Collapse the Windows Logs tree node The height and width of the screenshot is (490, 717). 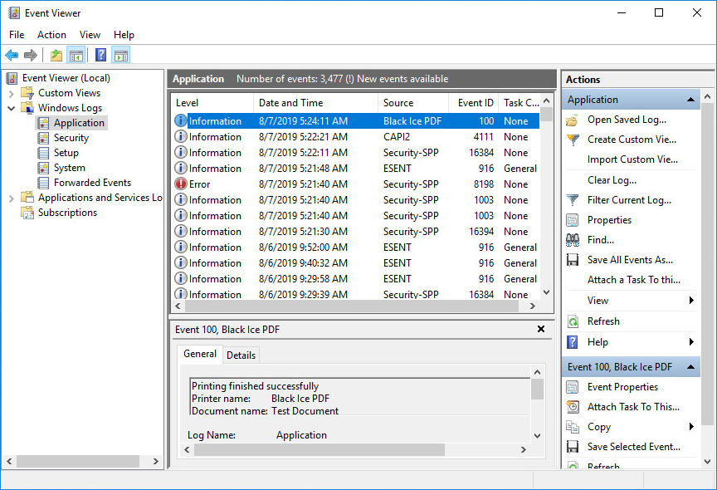click(x=12, y=108)
